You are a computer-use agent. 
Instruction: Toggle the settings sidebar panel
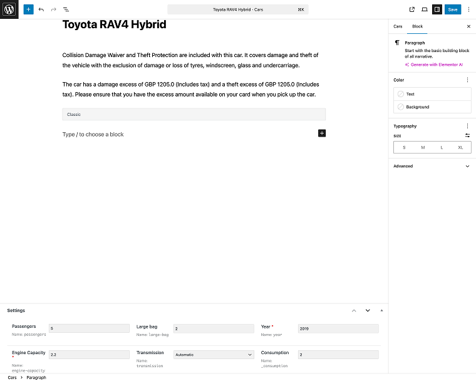[x=437, y=9]
